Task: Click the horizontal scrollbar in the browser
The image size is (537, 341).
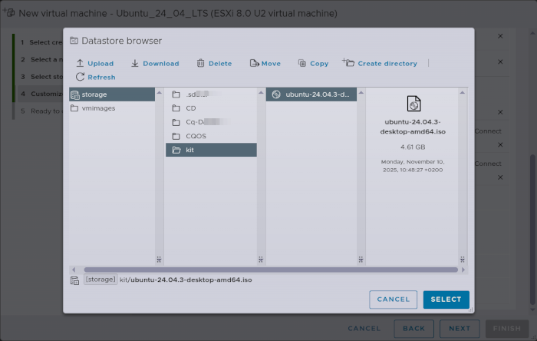Action: pos(265,270)
